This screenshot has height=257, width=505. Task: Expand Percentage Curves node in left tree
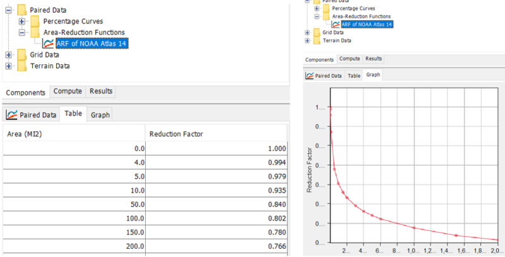[x=21, y=21]
